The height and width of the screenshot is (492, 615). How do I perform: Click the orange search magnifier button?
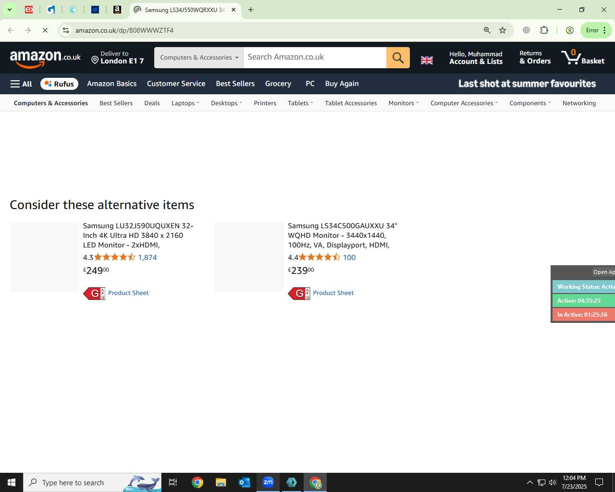tap(398, 58)
